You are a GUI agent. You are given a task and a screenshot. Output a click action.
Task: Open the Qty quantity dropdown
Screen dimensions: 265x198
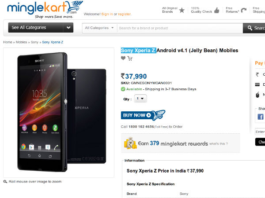pos(140,99)
